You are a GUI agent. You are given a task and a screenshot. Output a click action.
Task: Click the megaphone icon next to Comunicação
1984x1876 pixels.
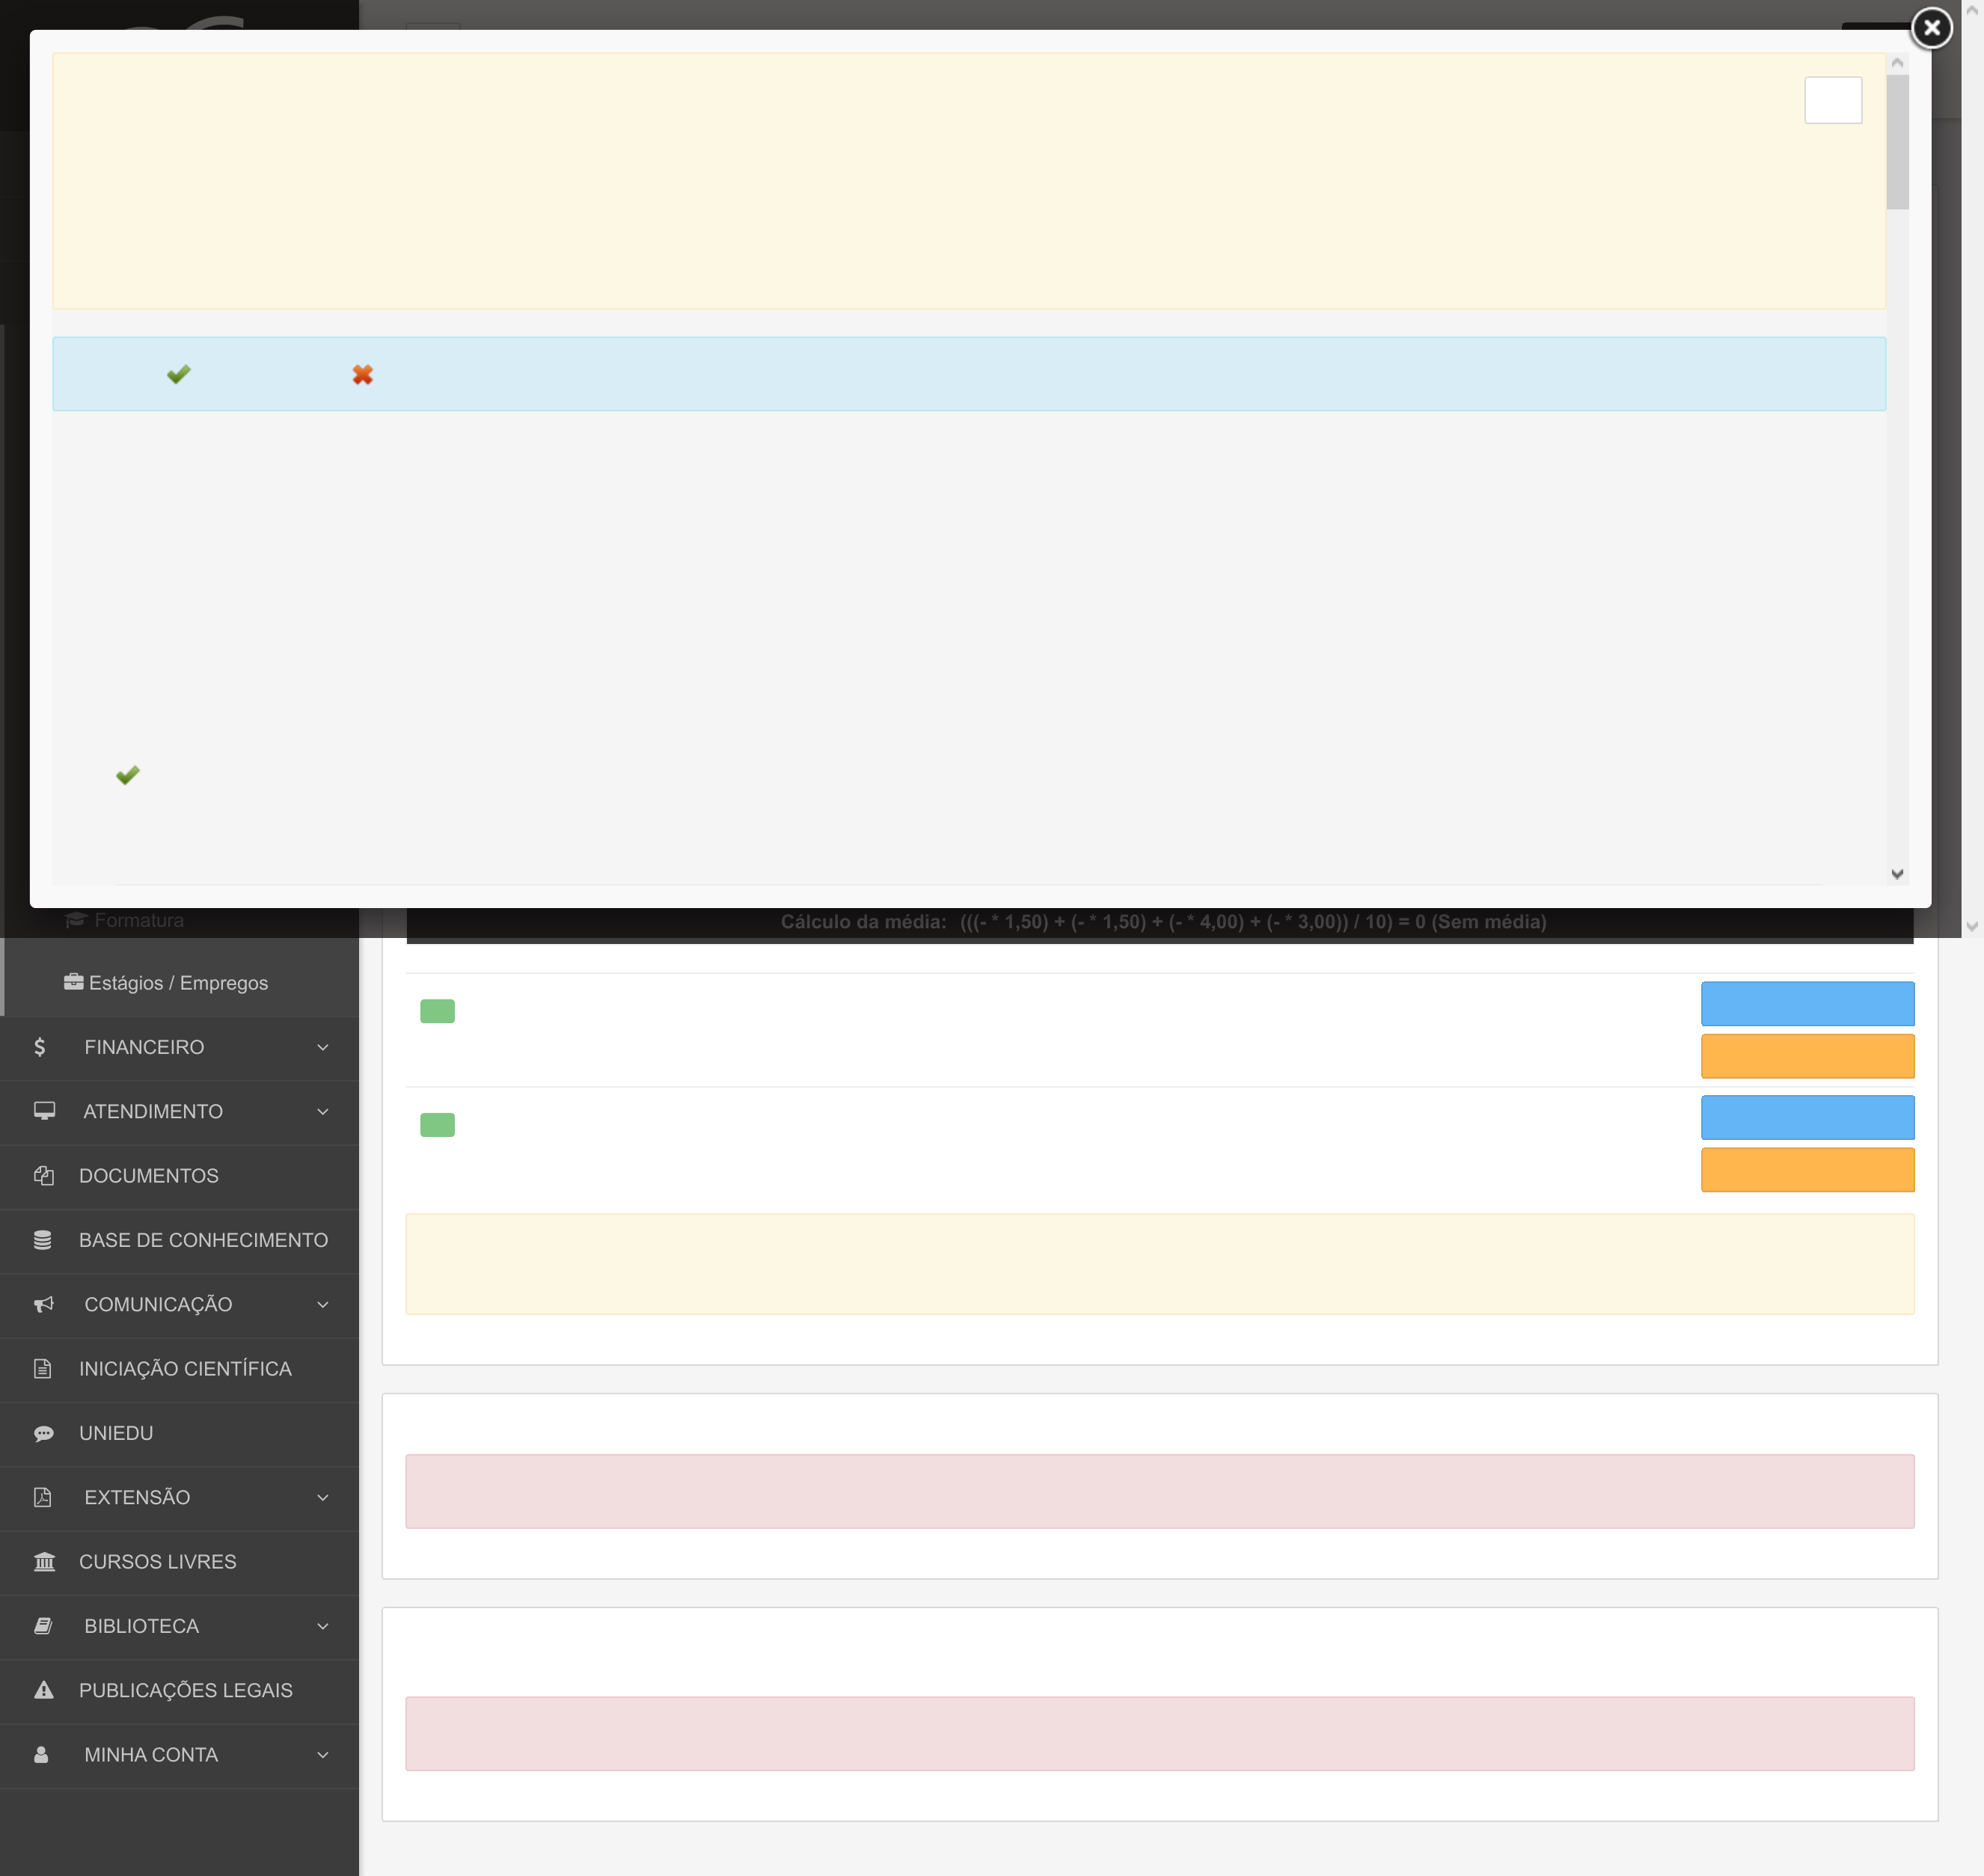(x=44, y=1304)
